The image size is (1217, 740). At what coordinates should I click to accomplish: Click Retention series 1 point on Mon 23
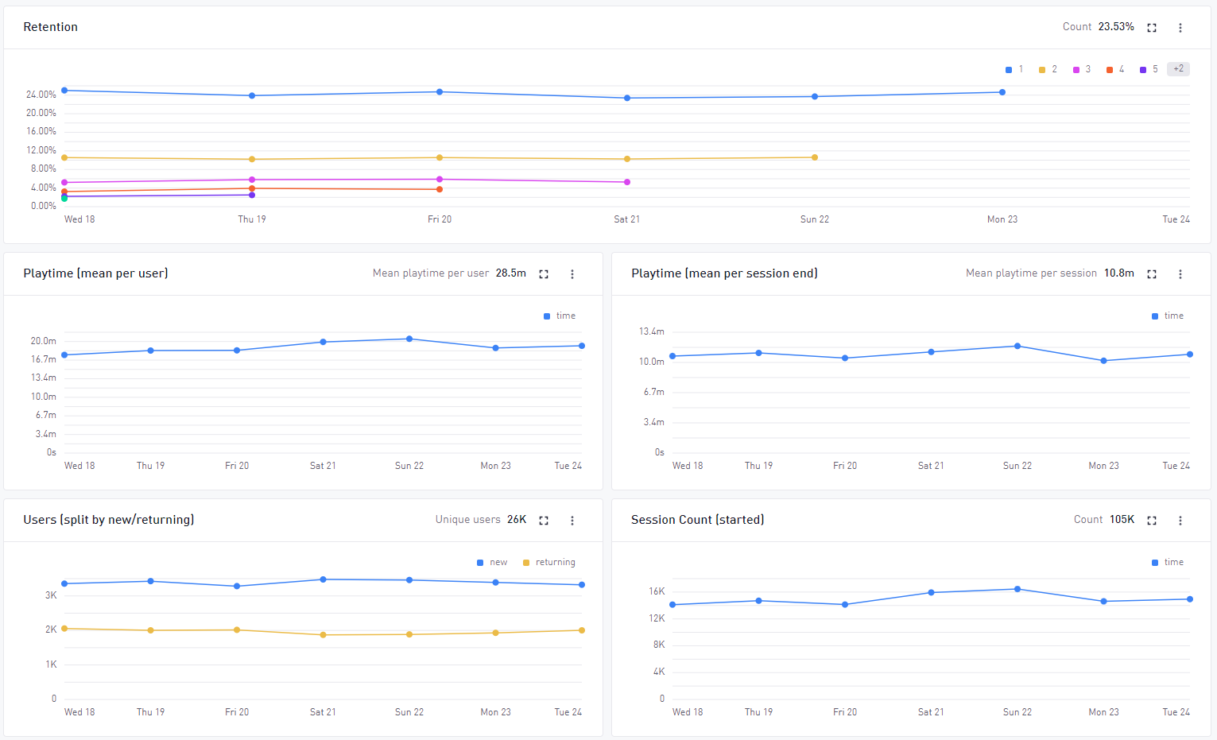(1002, 92)
